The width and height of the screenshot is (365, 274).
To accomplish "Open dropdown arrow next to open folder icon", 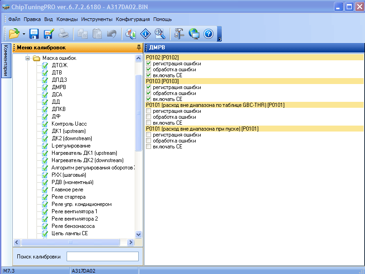I will pos(24,34).
